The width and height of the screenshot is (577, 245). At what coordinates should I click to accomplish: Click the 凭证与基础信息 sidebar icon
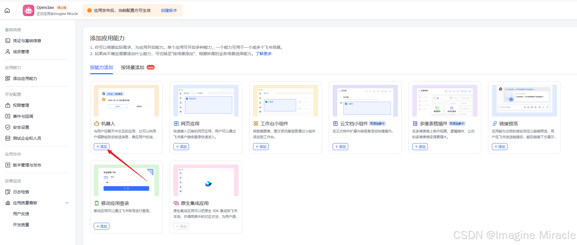(x=8, y=41)
